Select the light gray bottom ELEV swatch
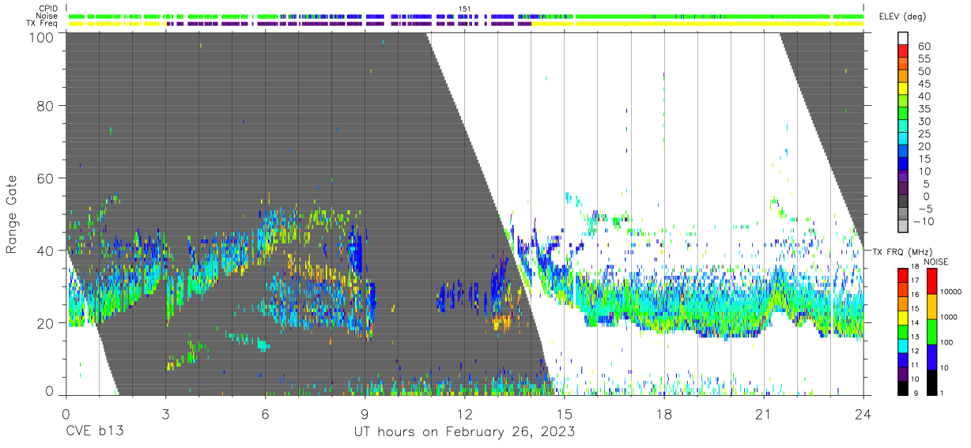 (904, 228)
